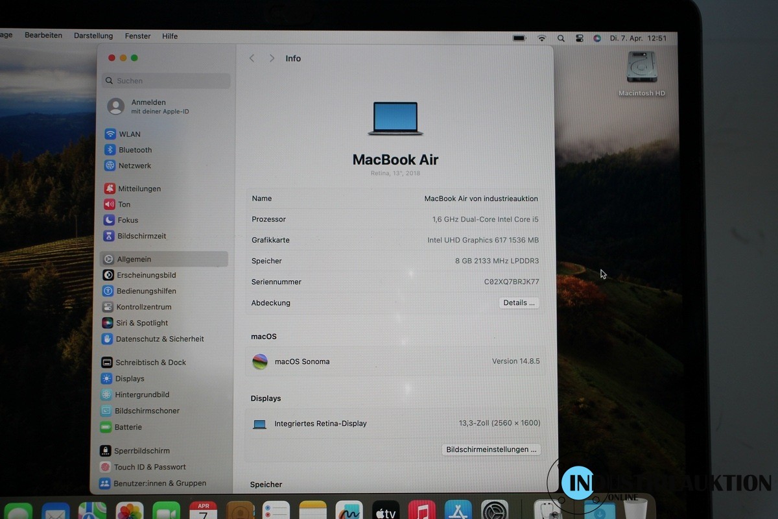Image resolution: width=778 pixels, height=519 pixels.
Task: Select Fokus in the sidebar
Action: 127,220
